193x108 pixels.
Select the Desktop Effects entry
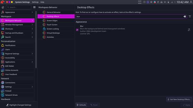click(x=56, y=16)
